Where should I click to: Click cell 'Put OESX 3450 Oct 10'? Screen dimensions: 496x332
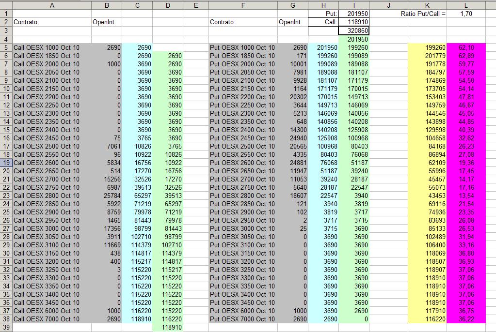[x=243, y=302]
